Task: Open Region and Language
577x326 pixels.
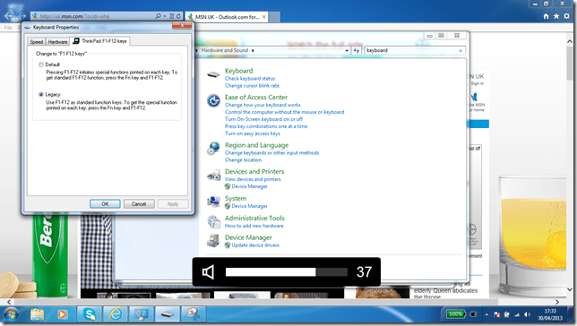Action: (257, 145)
